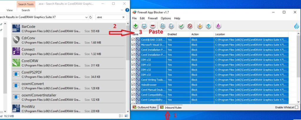
Task: Open the Options menu
Action: (x=166, y=18)
